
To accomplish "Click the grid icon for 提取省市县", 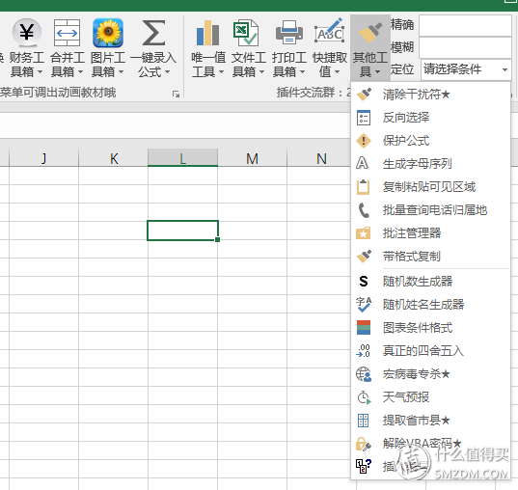I will coord(363,421).
